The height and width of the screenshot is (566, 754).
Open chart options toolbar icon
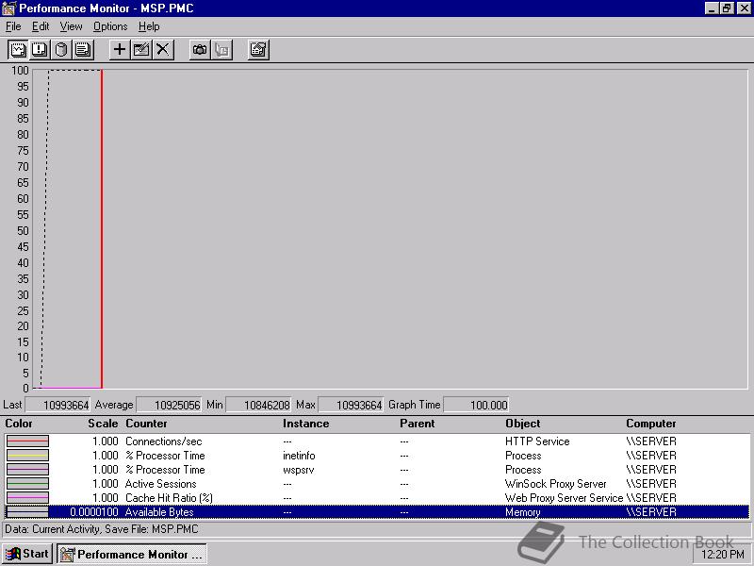[258, 50]
